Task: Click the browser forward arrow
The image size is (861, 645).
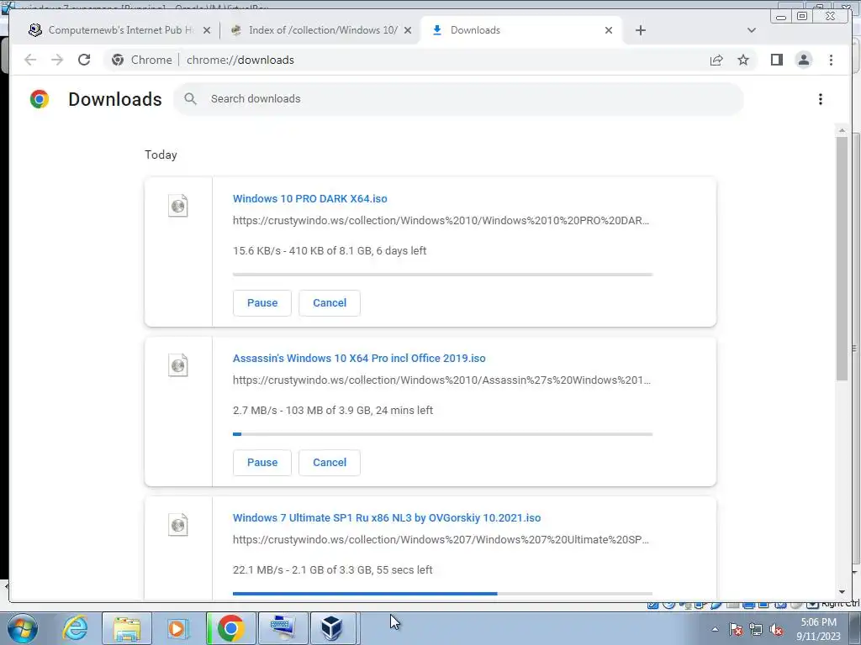Action: point(57,60)
